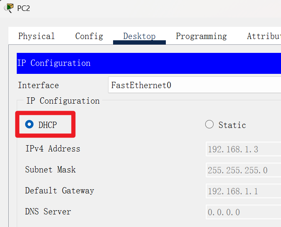Click the Interface label
The width and height of the screenshot is (281, 227).
point(39,85)
